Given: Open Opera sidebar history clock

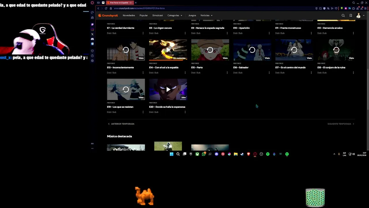Looking at the screenshot, I should [x=92, y=56].
